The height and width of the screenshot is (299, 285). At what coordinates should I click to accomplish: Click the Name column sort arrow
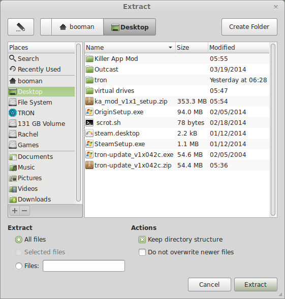[x=170, y=47]
